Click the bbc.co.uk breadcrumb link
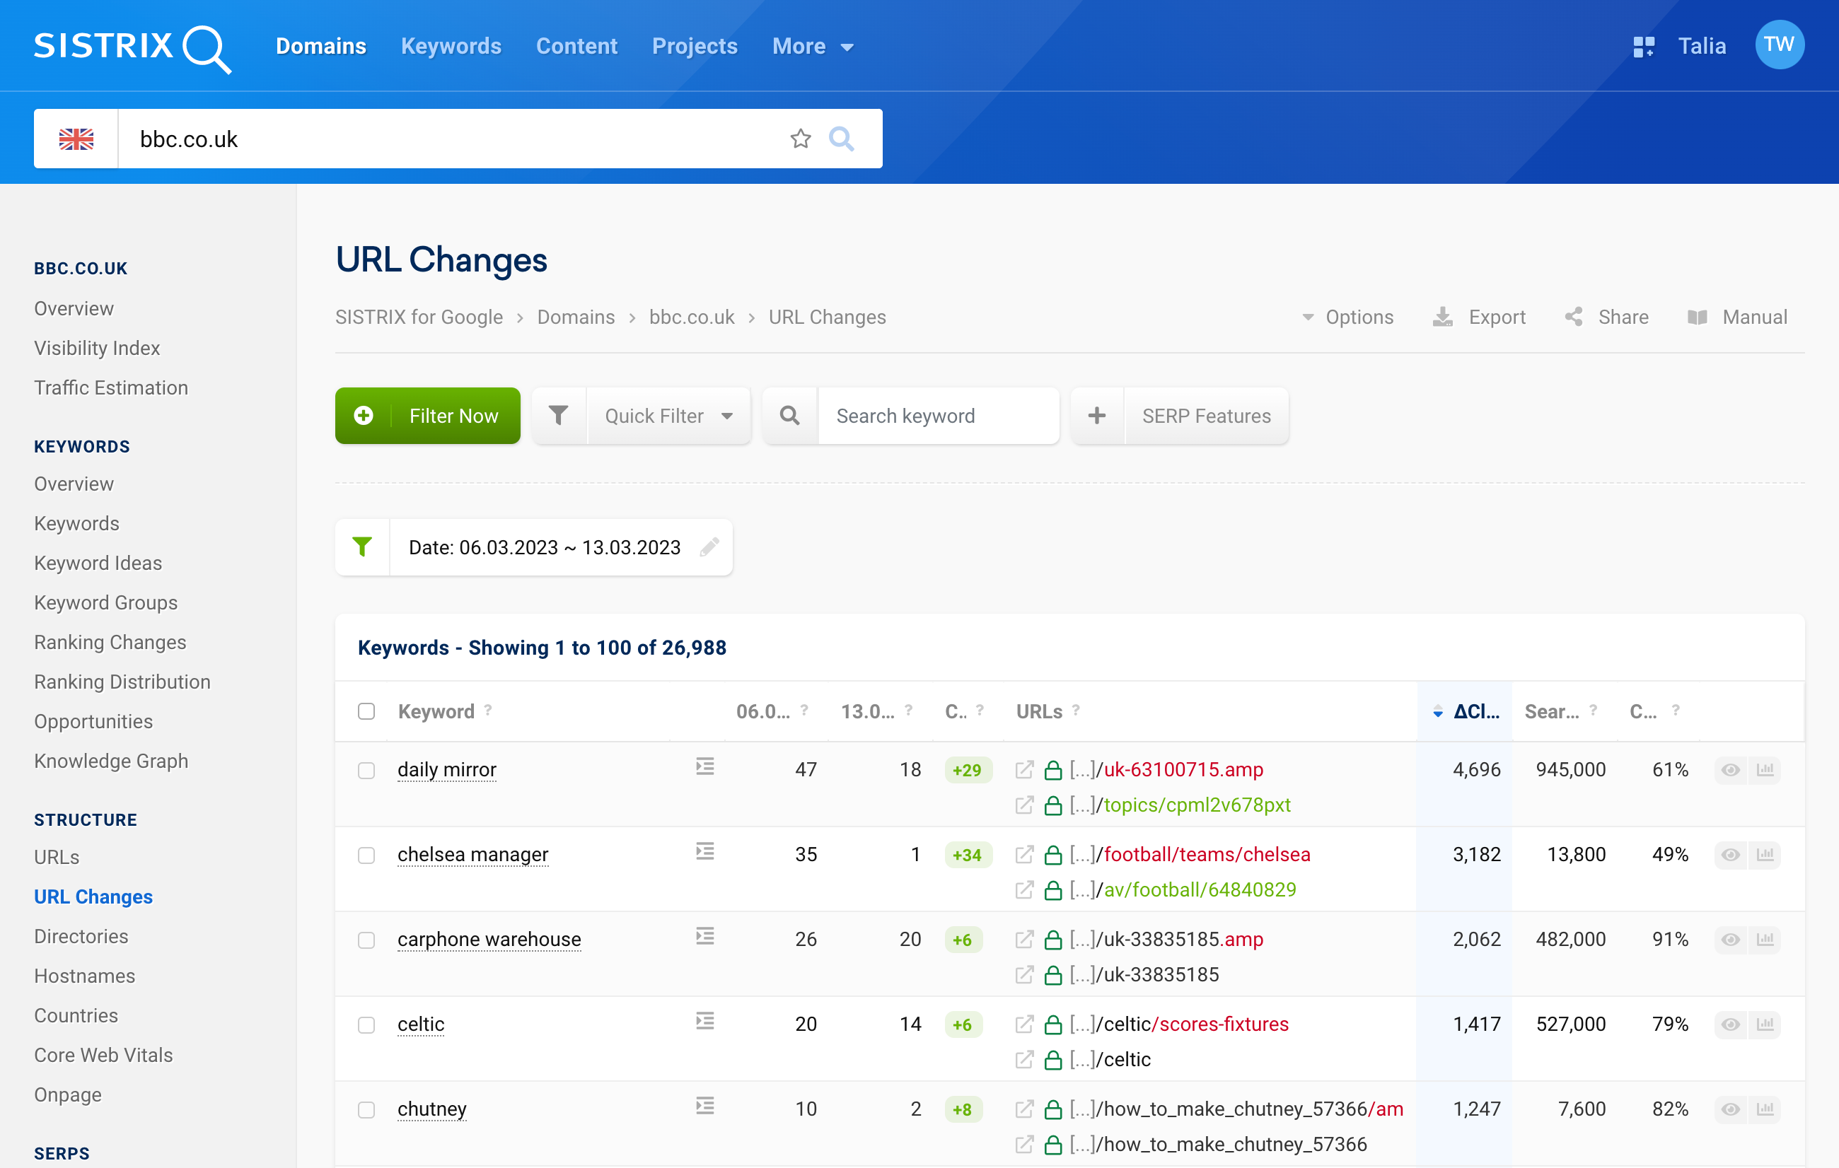The image size is (1839, 1168). (x=691, y=317)
